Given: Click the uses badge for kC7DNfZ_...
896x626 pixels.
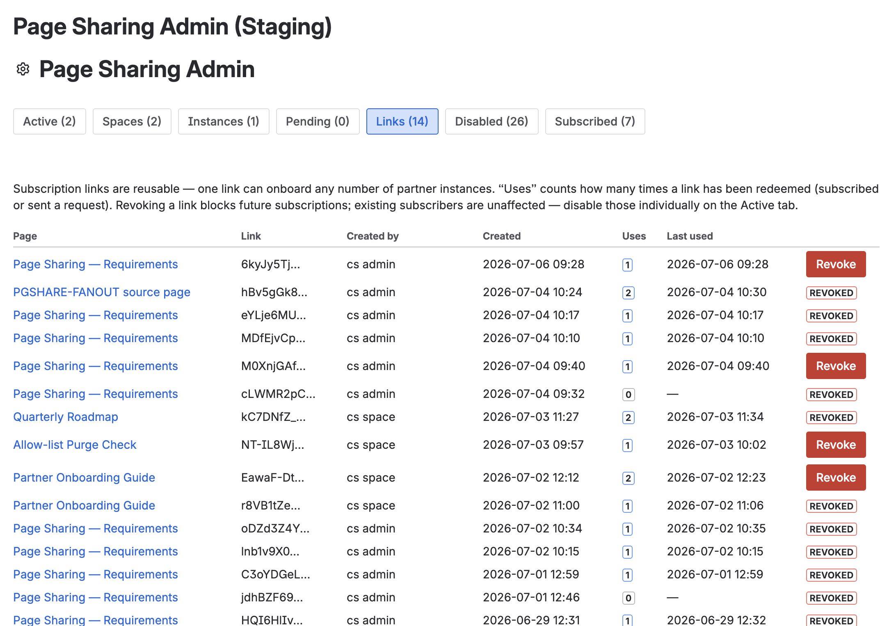Looking at the screenshot, I should pos(628,418).
